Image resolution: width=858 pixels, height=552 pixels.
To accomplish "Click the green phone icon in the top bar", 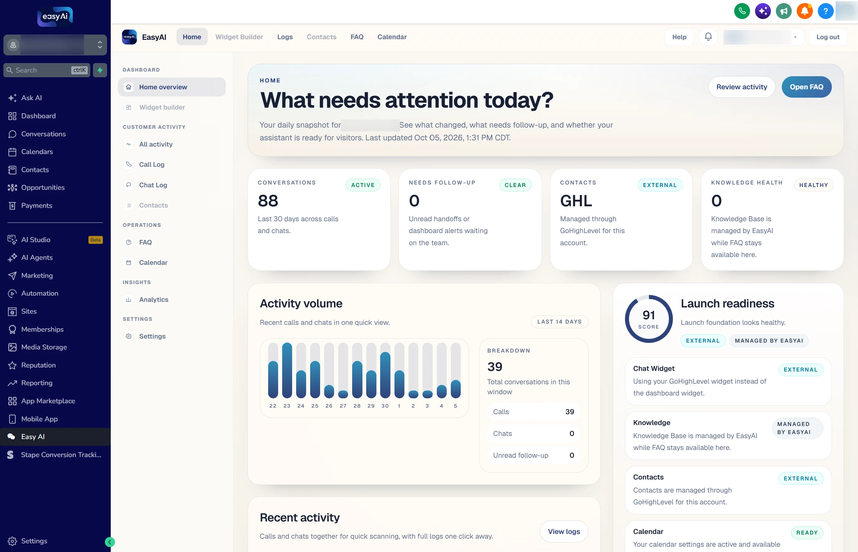I will coord(742,11).
